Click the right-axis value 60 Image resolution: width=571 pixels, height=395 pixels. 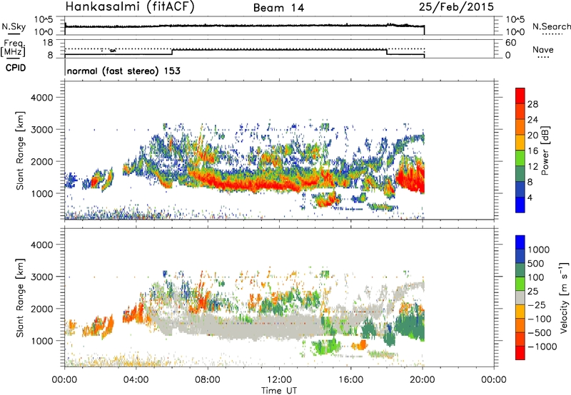pyautogui.click(x=510, y=43)
